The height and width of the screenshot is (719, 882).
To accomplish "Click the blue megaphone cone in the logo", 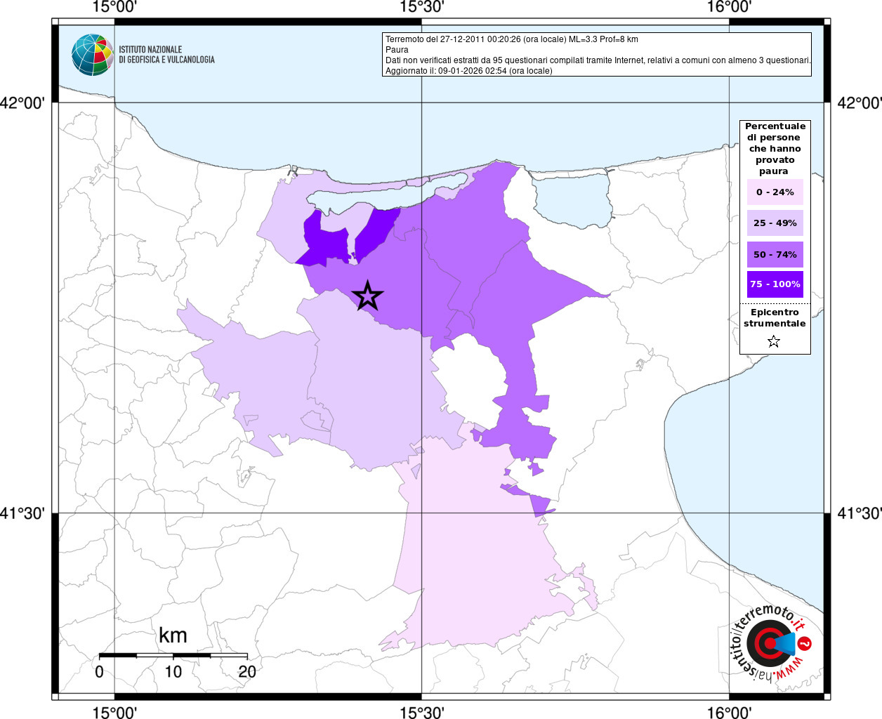I will (786, 643).
